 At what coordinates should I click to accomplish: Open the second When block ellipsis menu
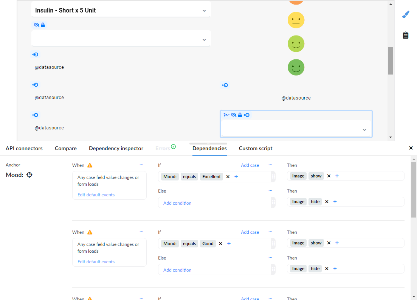click(x=141, y=232)
